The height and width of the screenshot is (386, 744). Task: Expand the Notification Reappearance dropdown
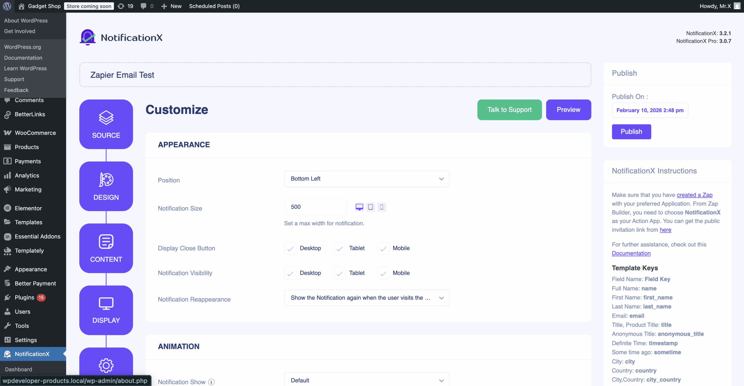pos(366,298)
